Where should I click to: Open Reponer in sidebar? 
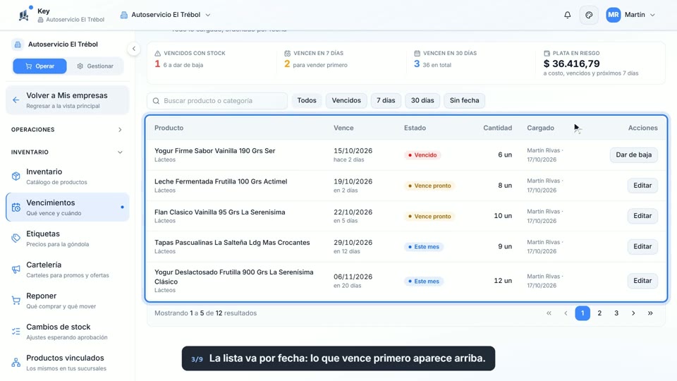68,301
